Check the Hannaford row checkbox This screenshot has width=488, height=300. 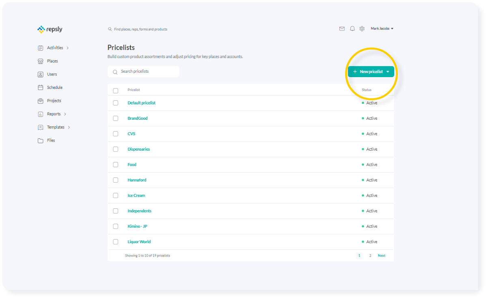pos(115,180)
